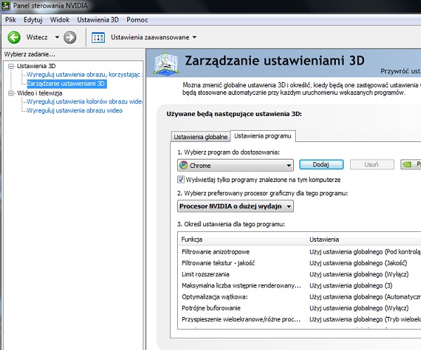The width and height of the screenshot is (421, 350).
Task: Click the Chrome icon in program selector
Action: [x=183, y=165]
